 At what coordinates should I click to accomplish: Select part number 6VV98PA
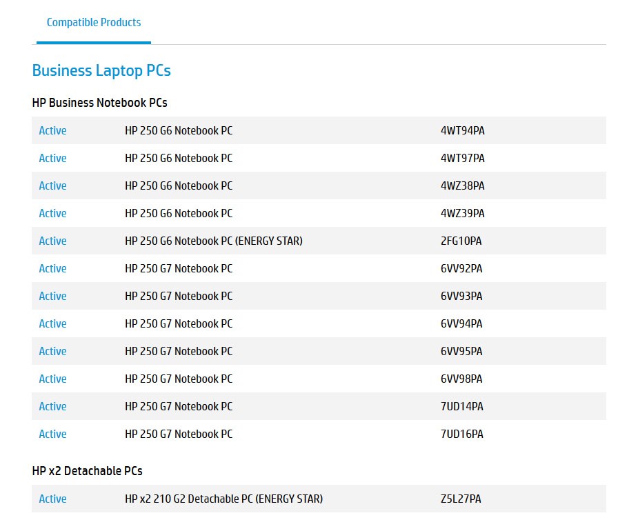(x=461, y=379)
